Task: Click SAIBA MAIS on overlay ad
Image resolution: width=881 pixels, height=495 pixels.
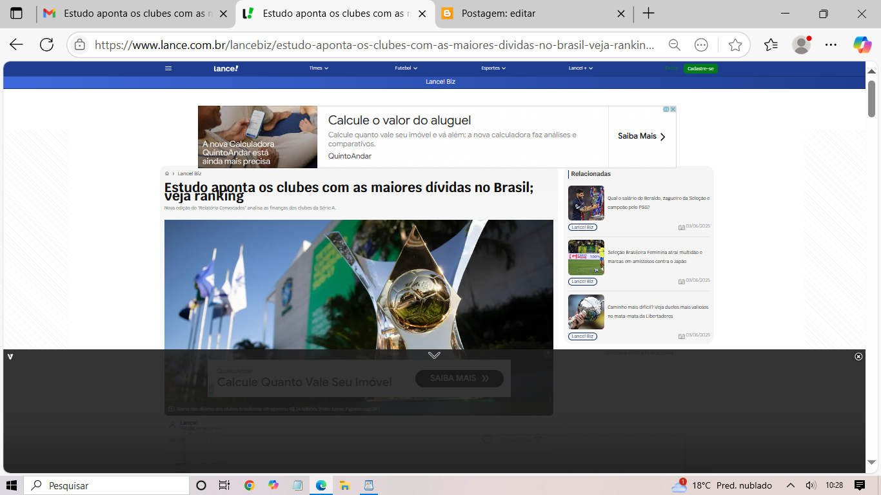Action: pos(459,378)
